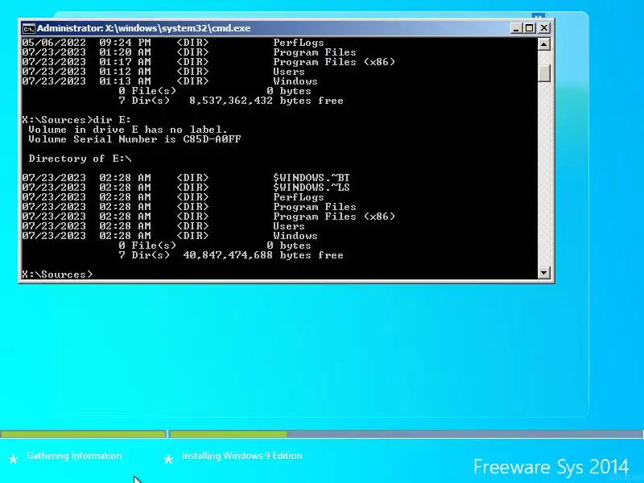Click the 'Freeware Sys 2014' branding text
The width and height of the screenshot is (644, 483).
551,467
